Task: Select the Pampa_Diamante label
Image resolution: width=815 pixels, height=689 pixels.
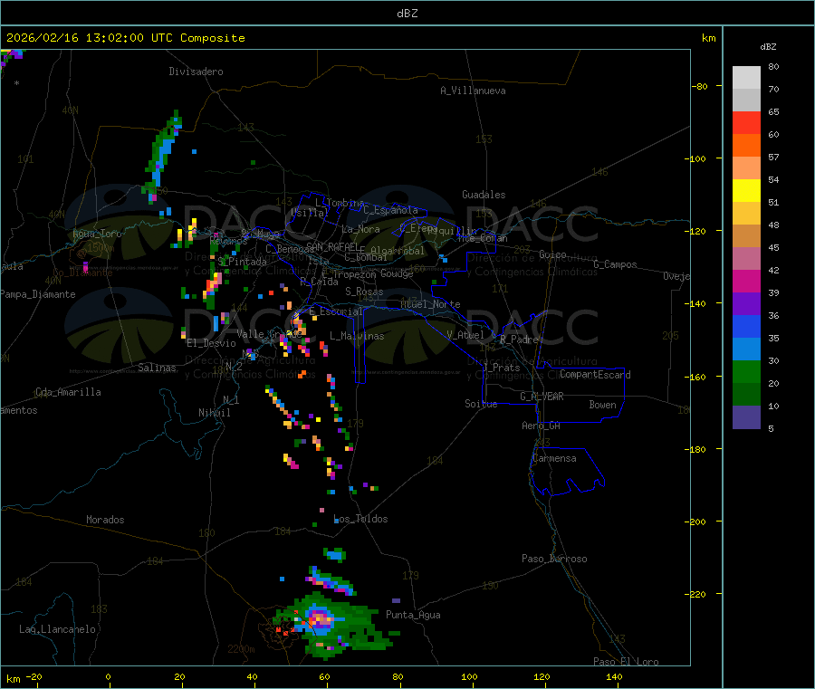Action: pyautogui.click(x=38, y=294)
